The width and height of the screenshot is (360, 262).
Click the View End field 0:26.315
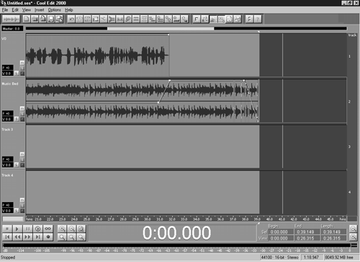307,238
